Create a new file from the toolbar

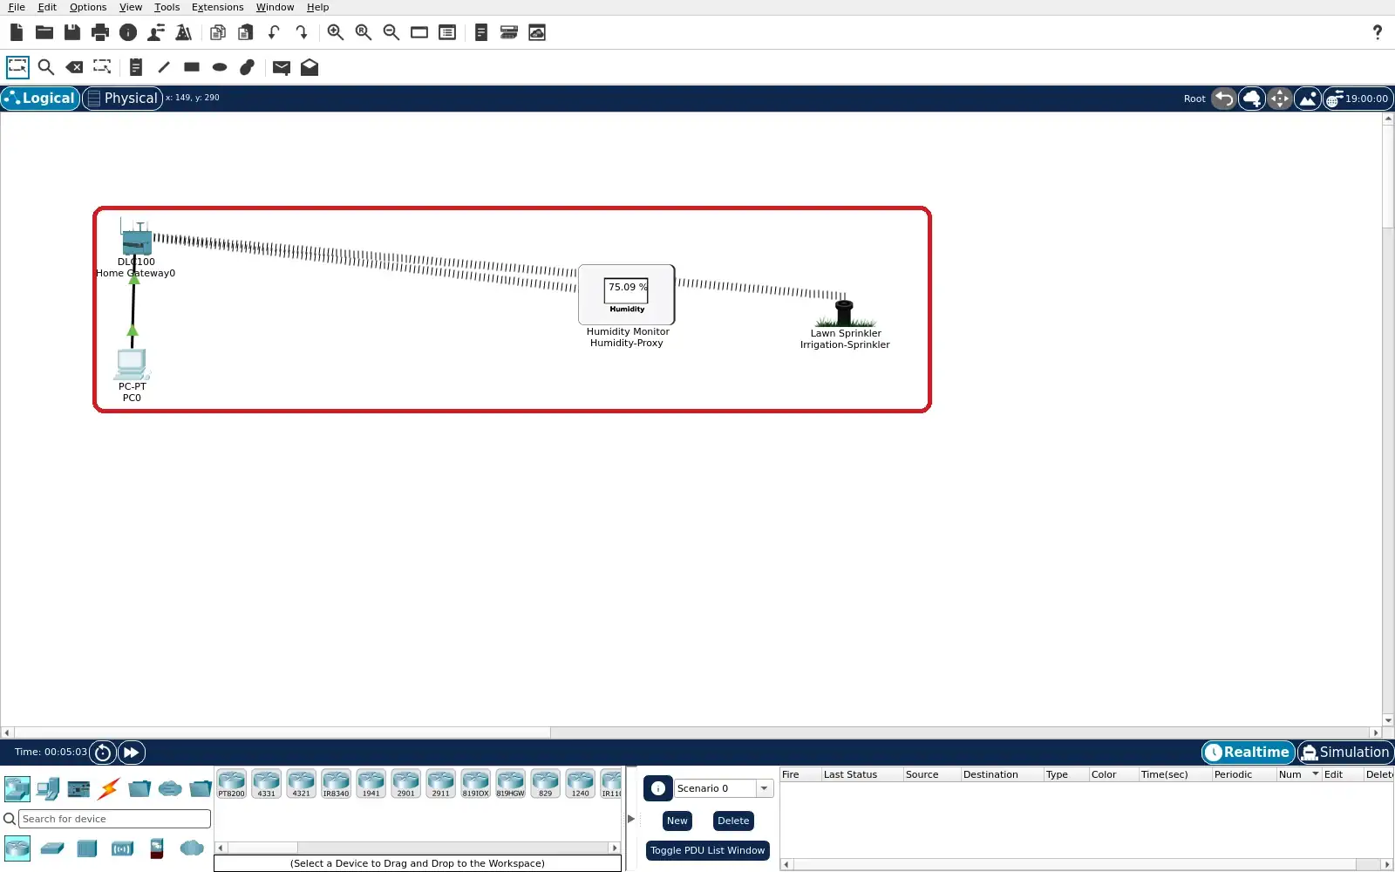pyautogui.click(x=17, y=32)
